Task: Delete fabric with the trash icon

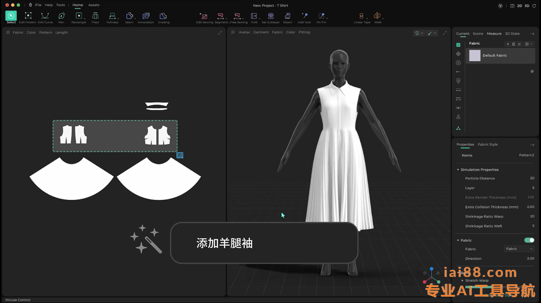Action: pyautogui.click(x=514, y=44)
